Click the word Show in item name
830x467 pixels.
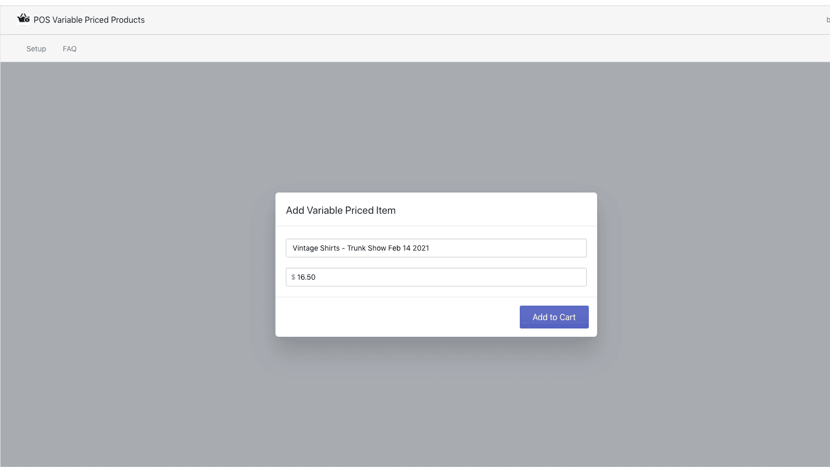pyautogui.click(x=377, y=248)
